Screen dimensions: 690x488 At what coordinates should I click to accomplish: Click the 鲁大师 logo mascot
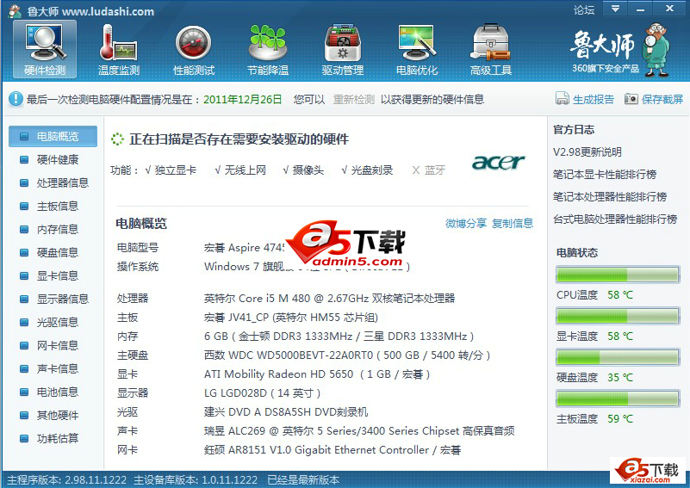point(656,49)
